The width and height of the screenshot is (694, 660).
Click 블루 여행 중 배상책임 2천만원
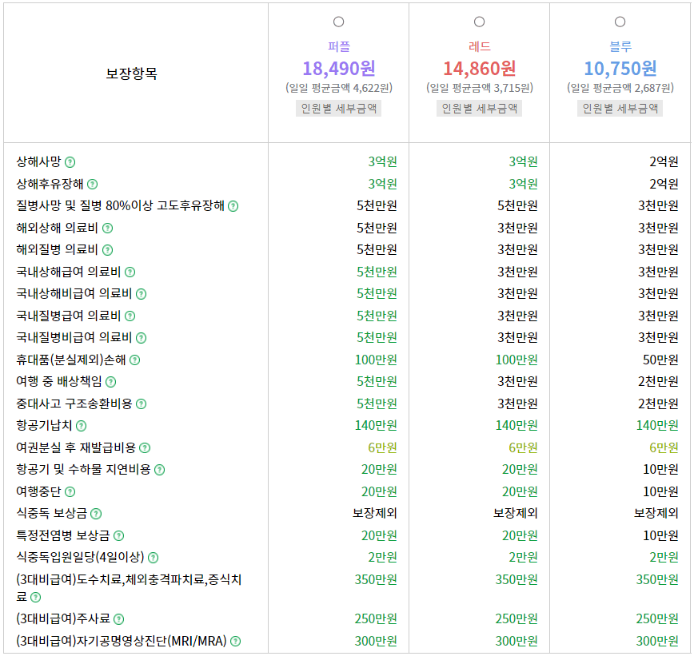(658, 381)
